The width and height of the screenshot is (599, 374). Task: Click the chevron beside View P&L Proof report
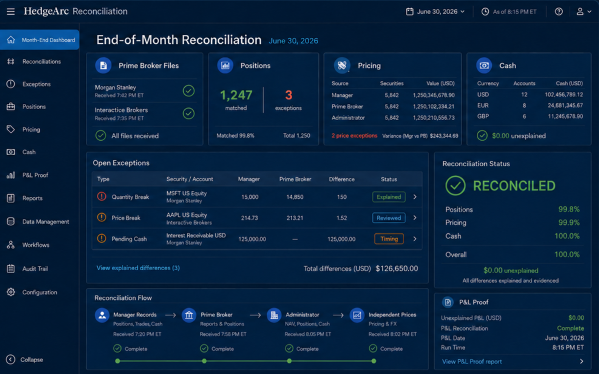[581, 362]
